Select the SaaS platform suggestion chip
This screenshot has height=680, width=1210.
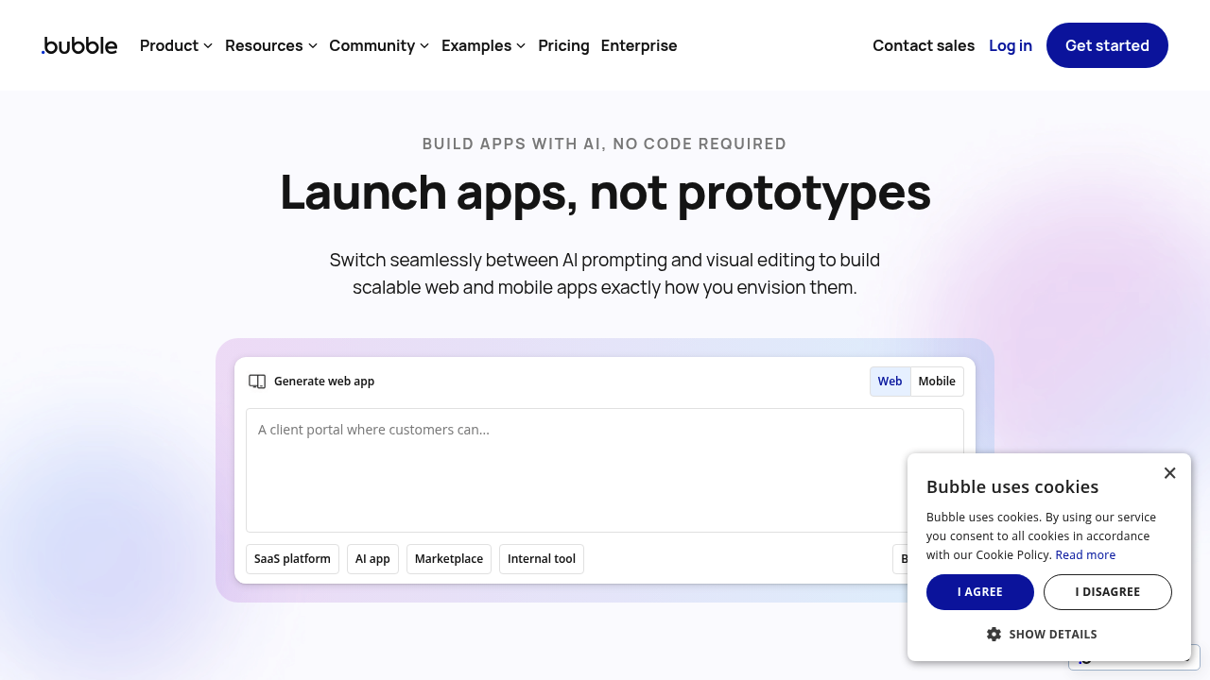(x=292, y=559)
